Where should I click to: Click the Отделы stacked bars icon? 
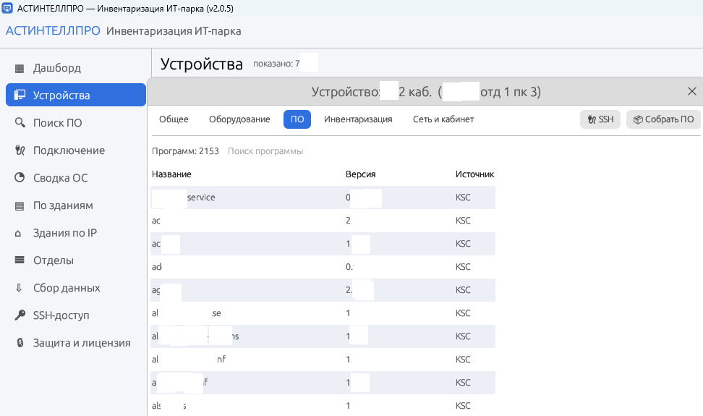click(x=20, y=260)
